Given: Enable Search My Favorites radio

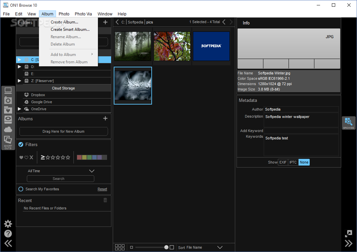Looking at the screenshot, I should point(21,189).
